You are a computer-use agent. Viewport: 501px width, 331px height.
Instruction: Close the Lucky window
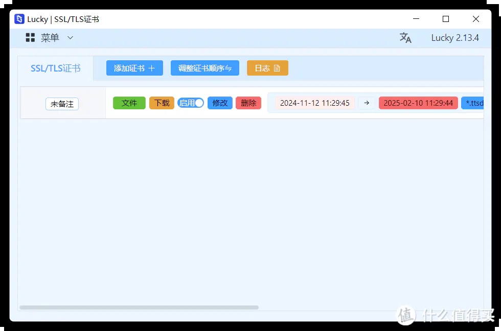(x=476, y=19)
